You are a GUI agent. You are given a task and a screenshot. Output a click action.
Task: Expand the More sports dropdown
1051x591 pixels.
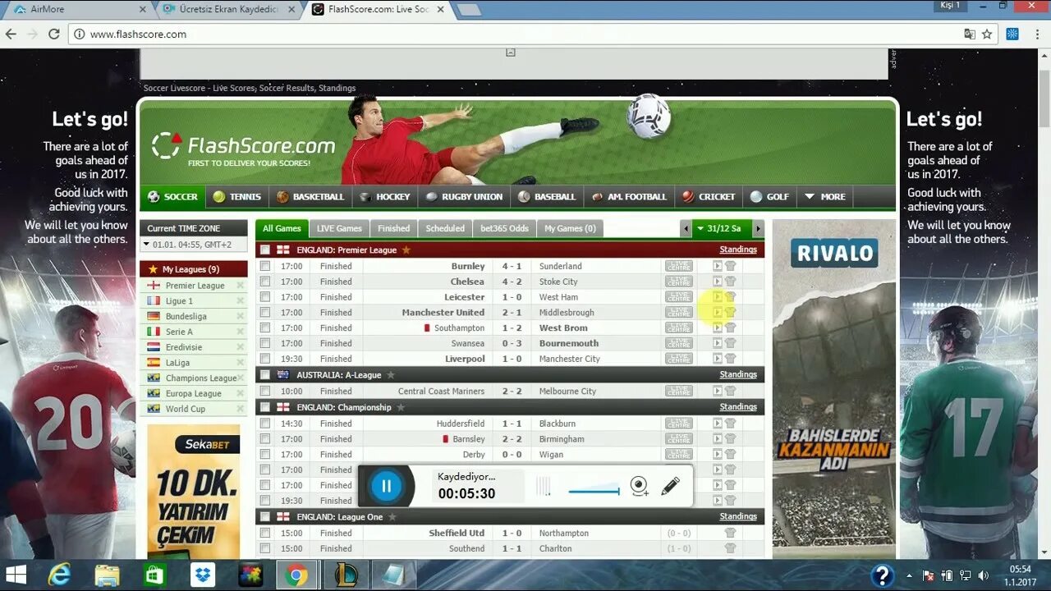tap(825, 197)
